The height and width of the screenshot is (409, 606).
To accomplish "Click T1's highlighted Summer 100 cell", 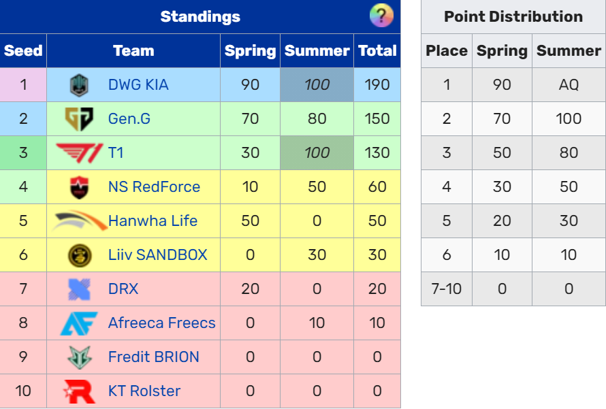I will click(317, 153).
